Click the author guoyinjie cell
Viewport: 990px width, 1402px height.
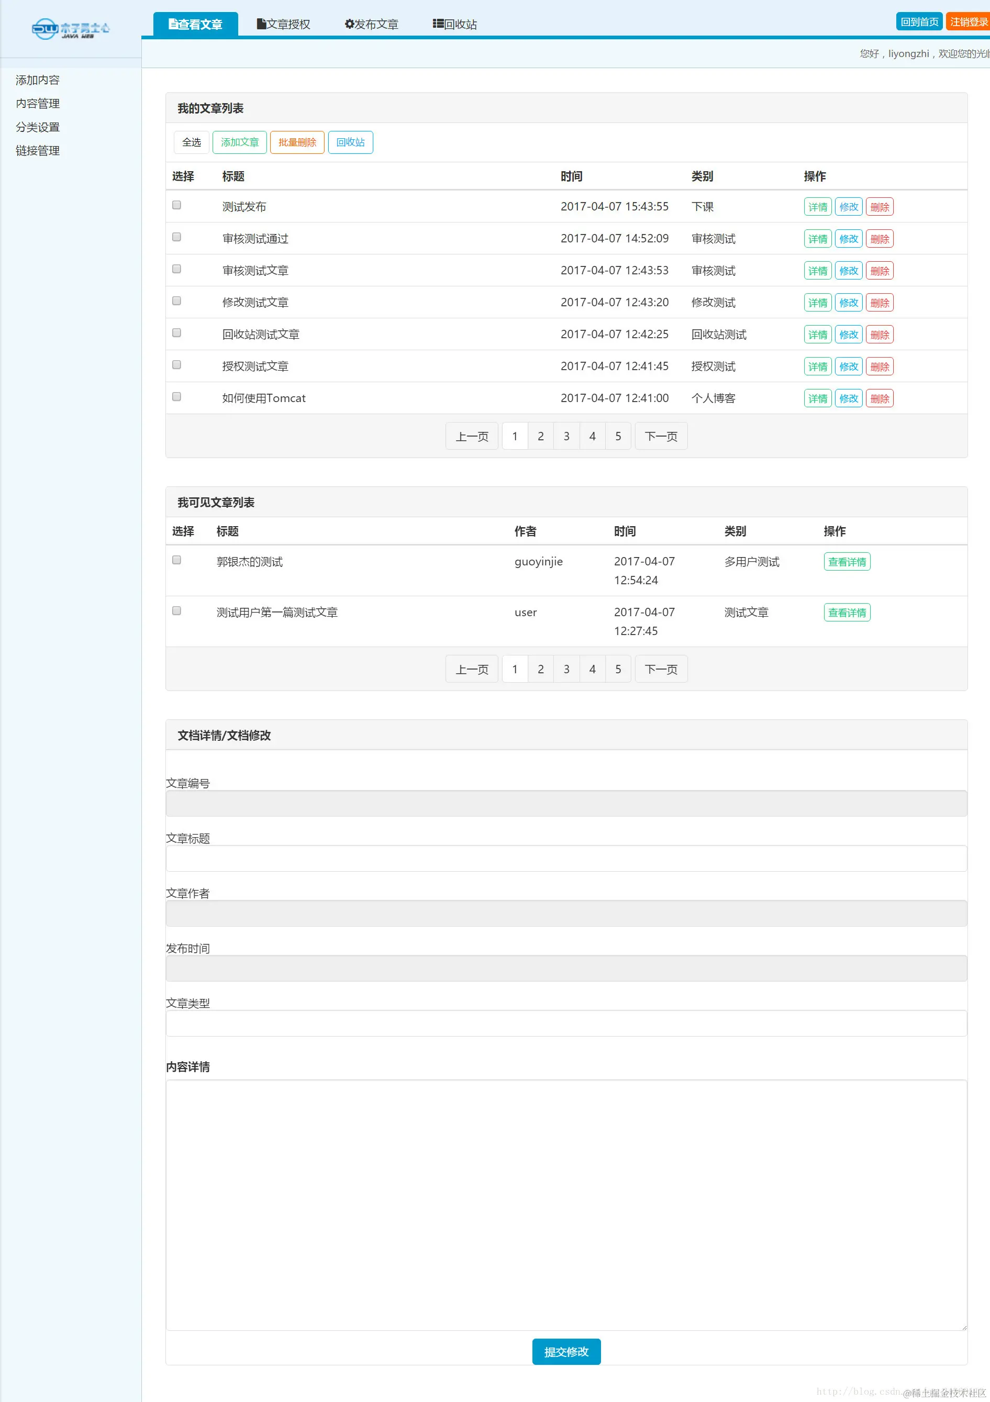(539, 562)
